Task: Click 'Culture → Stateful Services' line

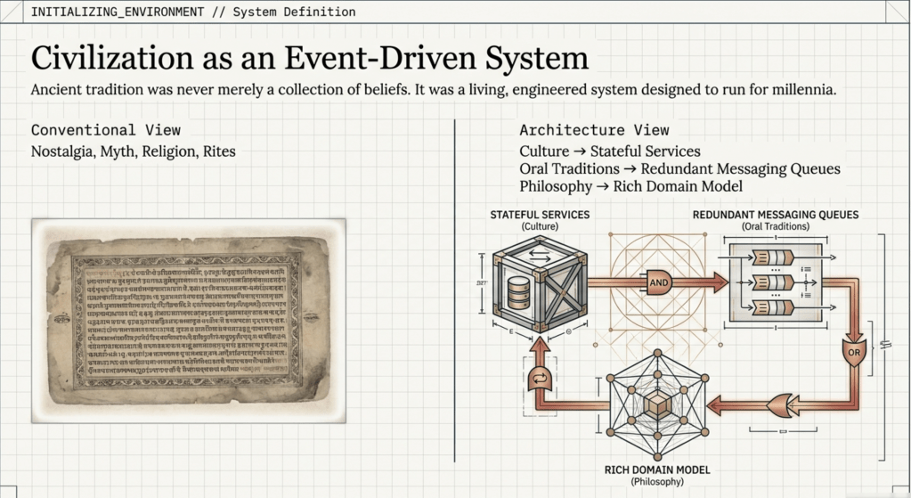Action: [x=610, y=151]
